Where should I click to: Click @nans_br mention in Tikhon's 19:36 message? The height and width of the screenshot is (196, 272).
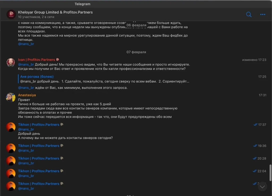(26, 150)
